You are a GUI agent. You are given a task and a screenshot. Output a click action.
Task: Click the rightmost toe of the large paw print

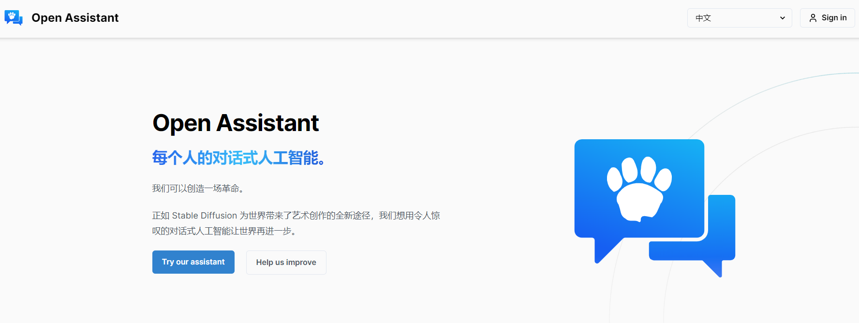(x=664, y=179)
